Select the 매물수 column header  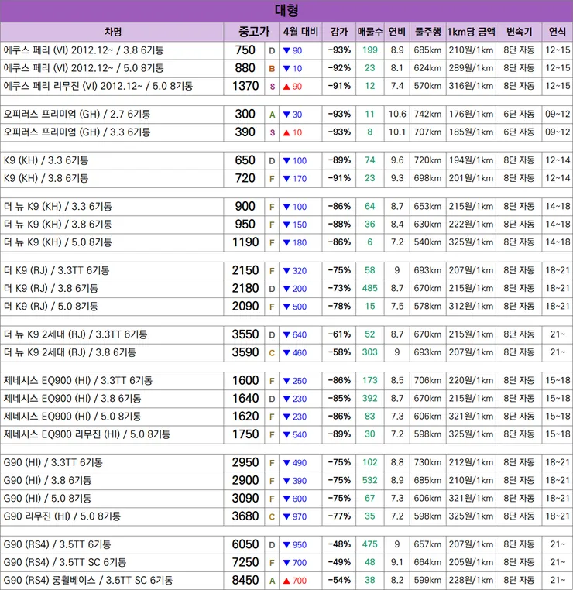pos(370,32)
